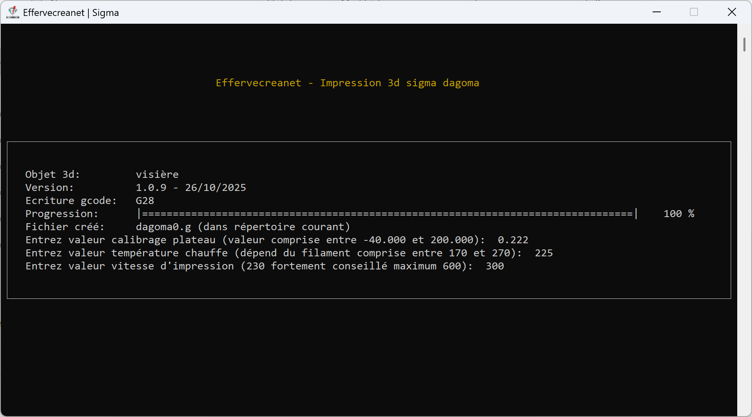Click the print speed value '300'

(495, 266)
